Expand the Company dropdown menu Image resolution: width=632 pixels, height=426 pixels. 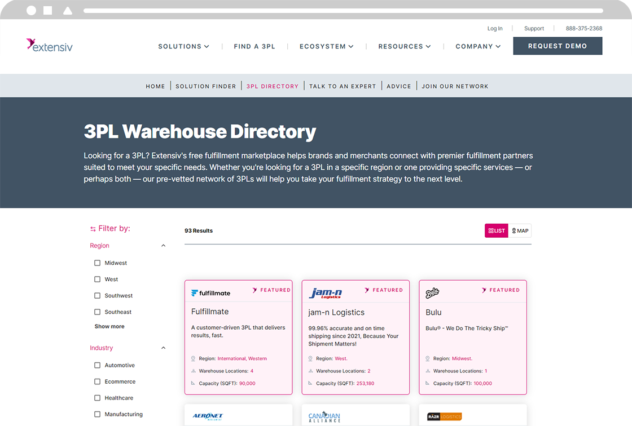(478, 46)
